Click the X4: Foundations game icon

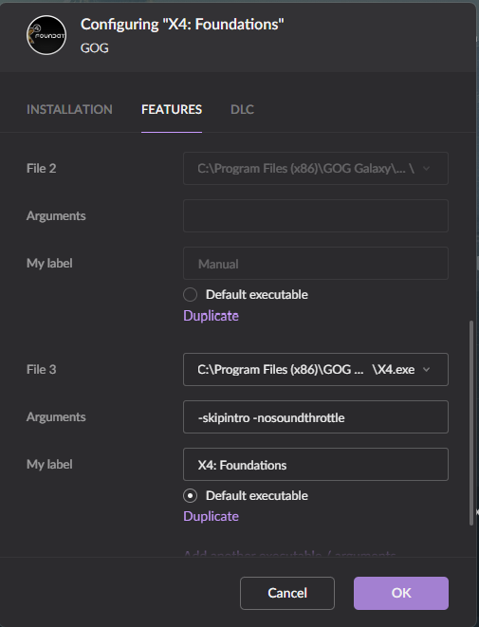pos(46,35)
